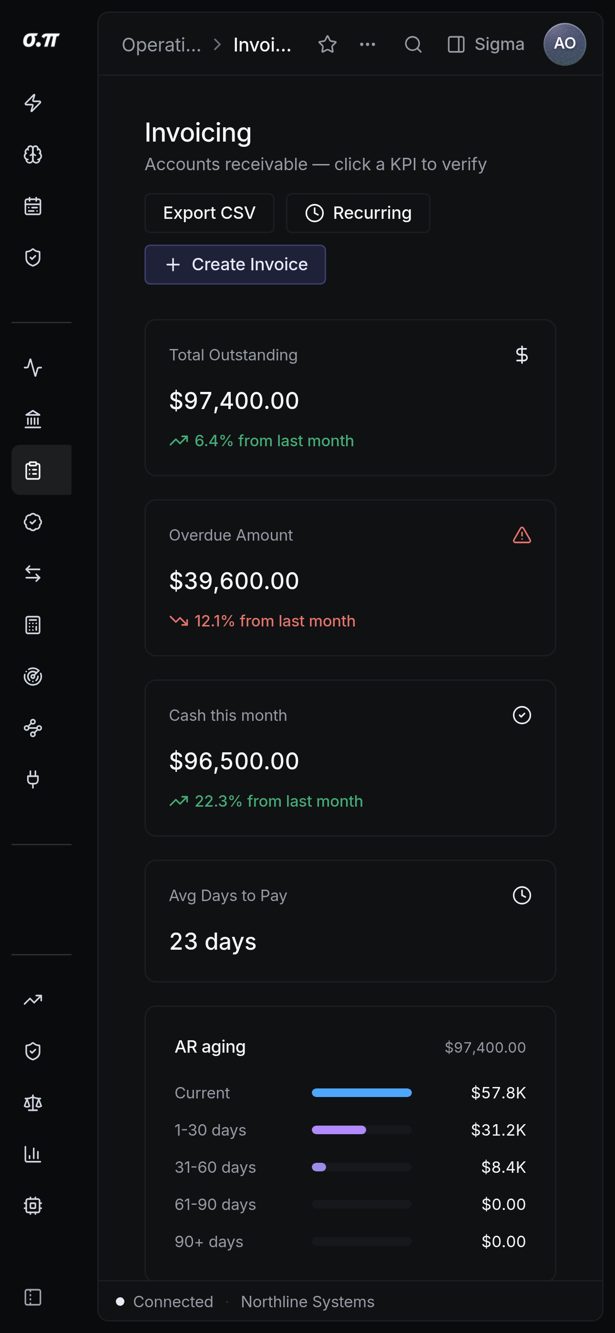The width and height of the screenshot is (615, 1333).
Task: Click the calculator sidebar icon
Action: click(33, 625)
